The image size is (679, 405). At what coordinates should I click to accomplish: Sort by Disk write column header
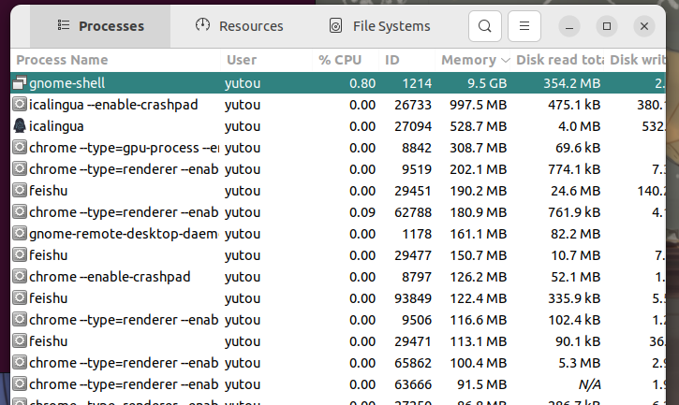635,60
